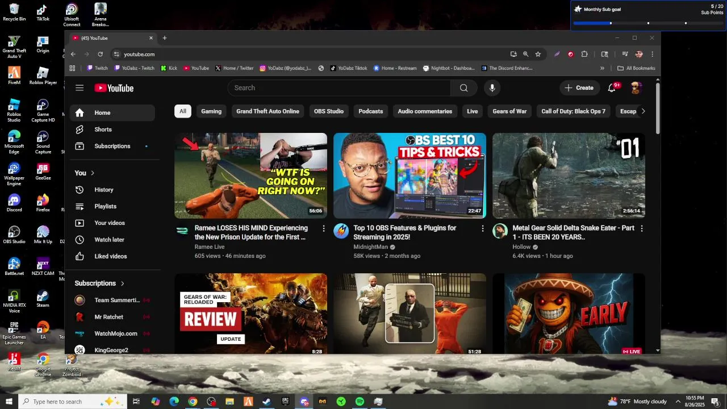Open Chrome profile avatar
The height and width of the screenshot is (409, 727).
click(x=639, y=54)
